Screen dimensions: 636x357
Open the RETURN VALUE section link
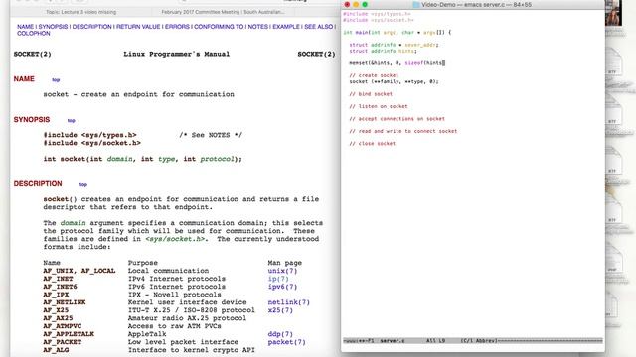coord(138,27)
